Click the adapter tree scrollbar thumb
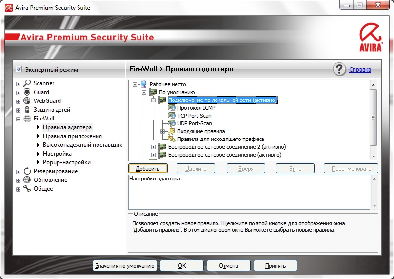Image resolution: width=394 pixels, height=279 pixels. coord(374,118)
